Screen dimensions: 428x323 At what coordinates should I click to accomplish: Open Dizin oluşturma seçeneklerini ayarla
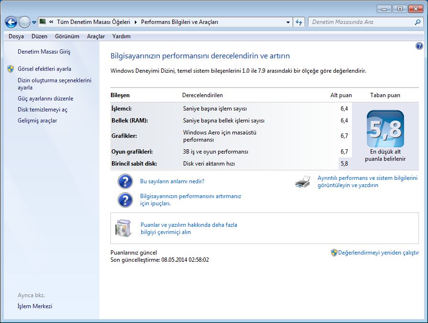pos(55,84)
